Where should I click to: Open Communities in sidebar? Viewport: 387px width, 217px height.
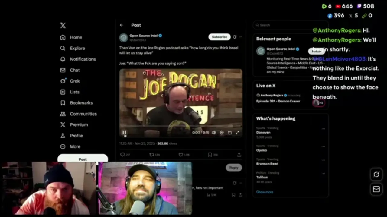tap(78, 114)
